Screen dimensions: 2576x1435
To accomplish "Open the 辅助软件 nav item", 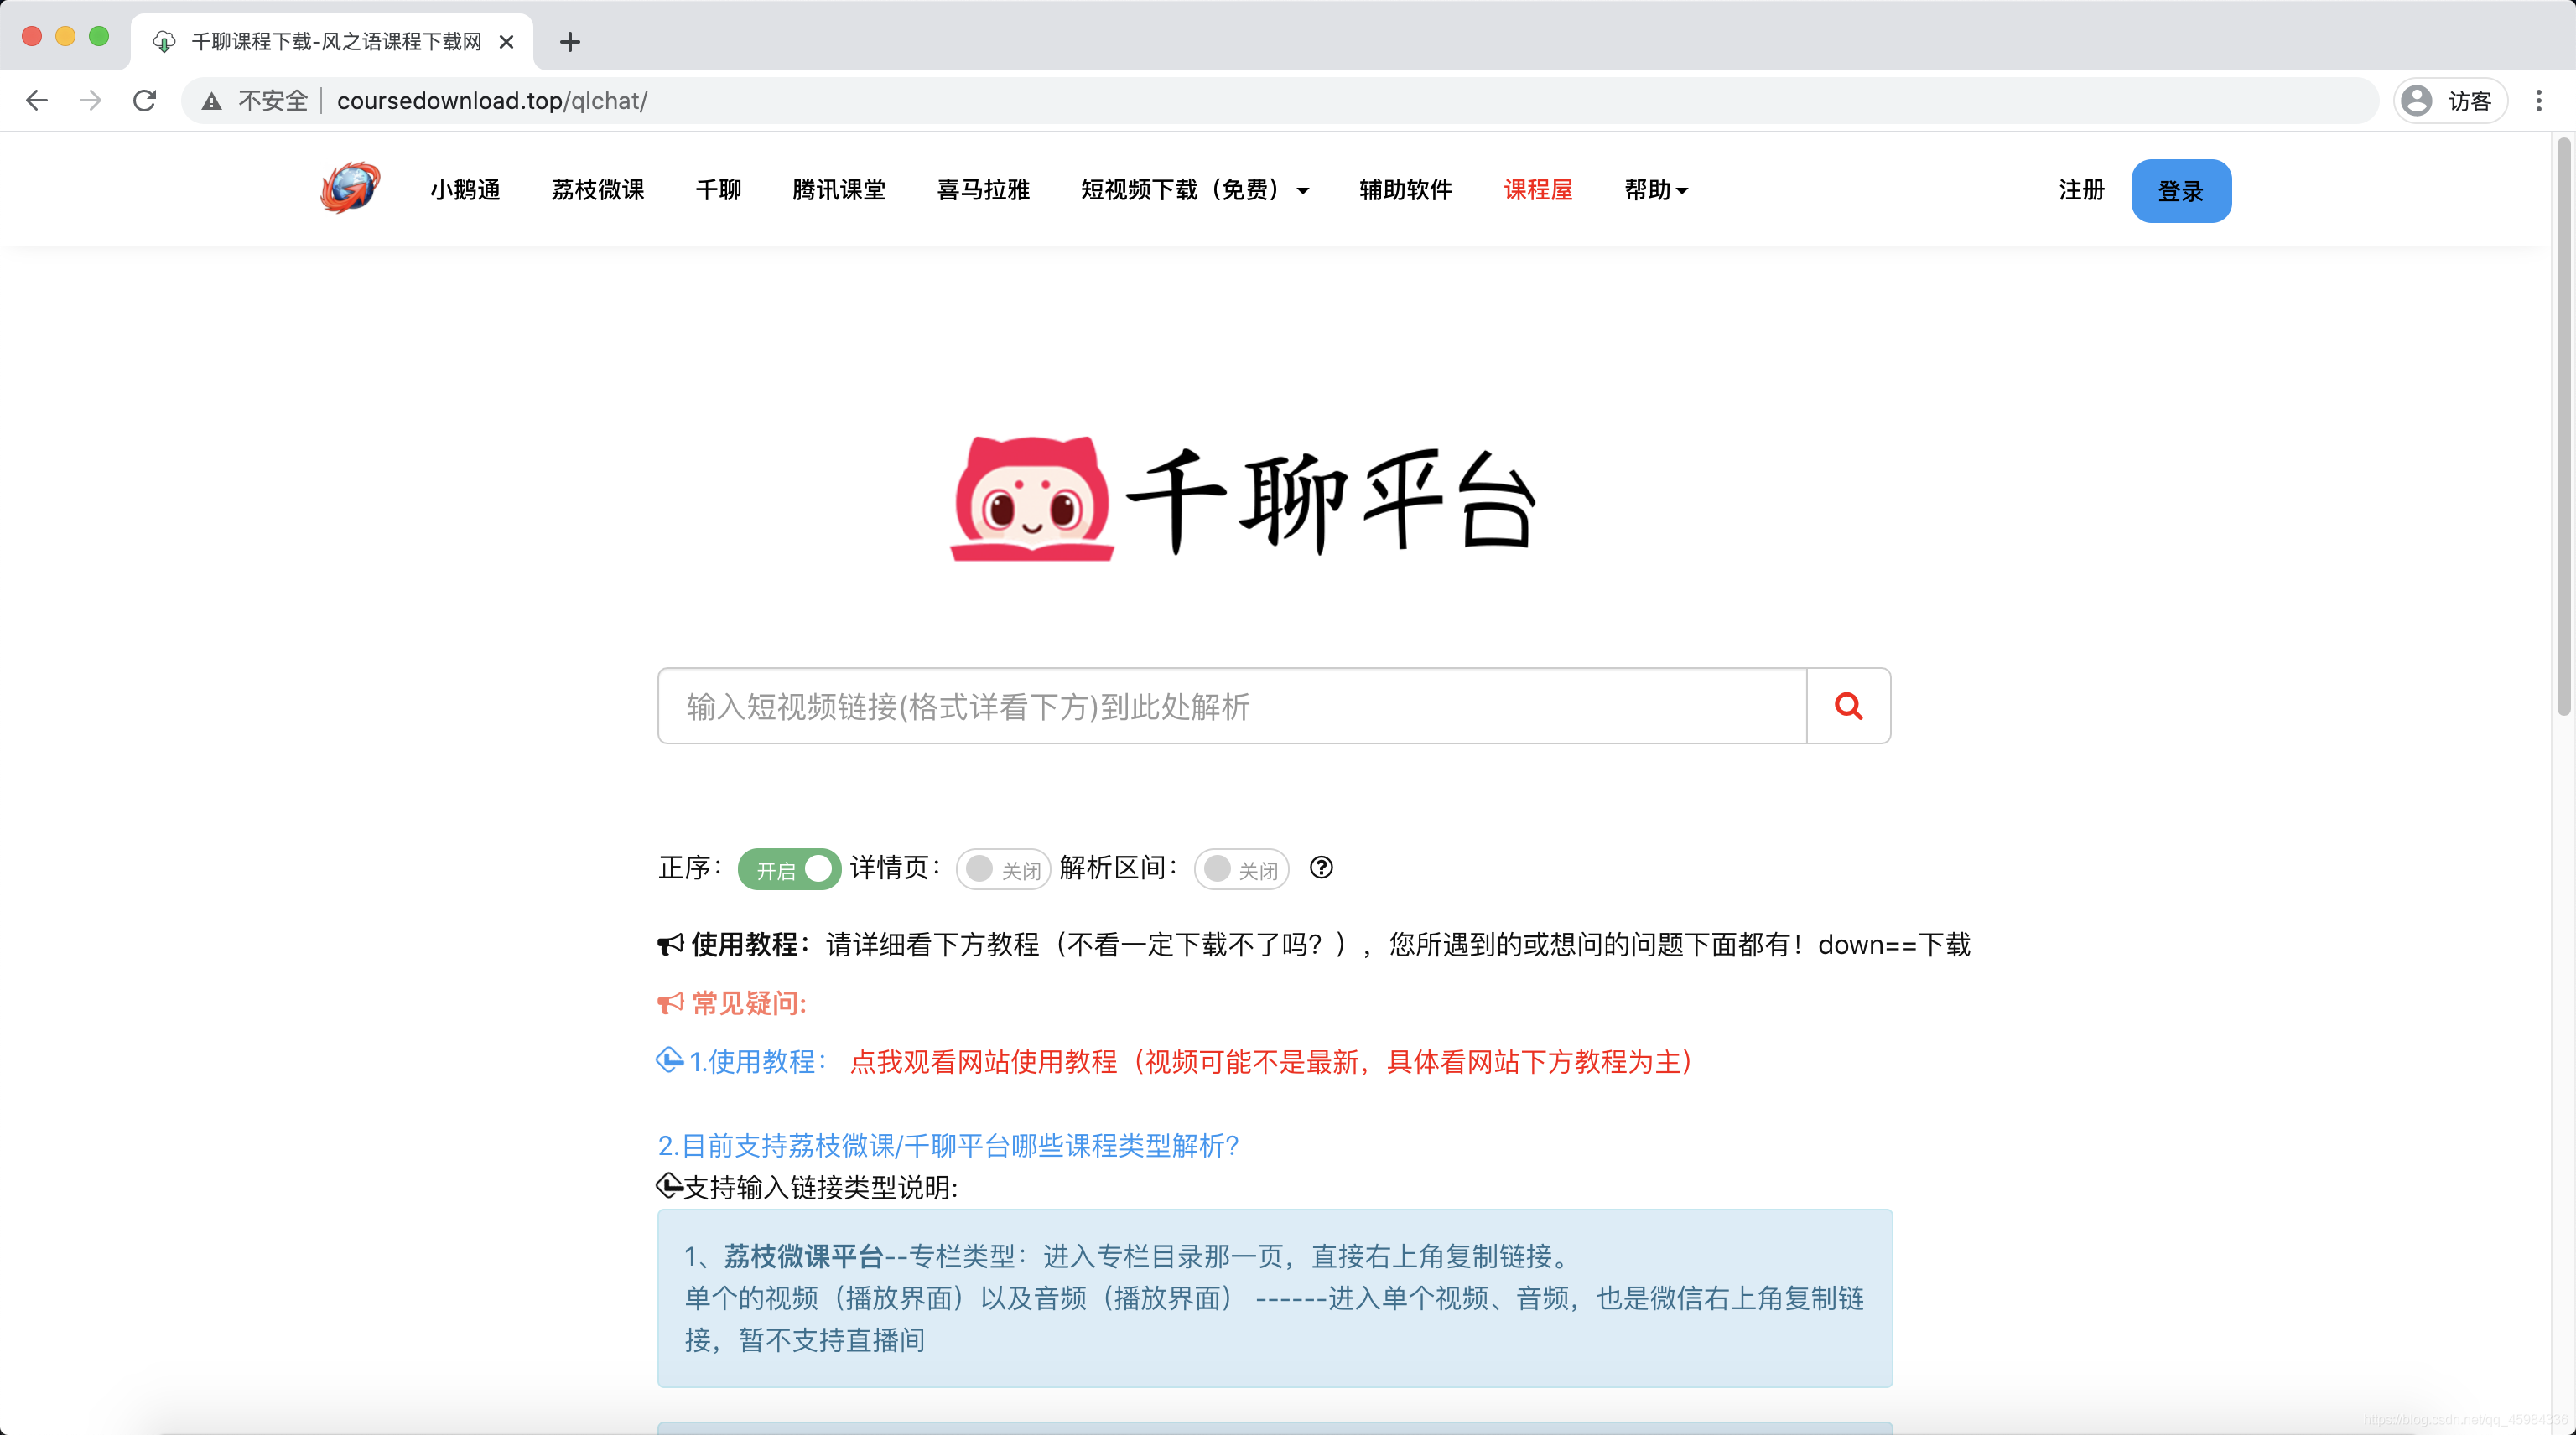I will coord(1405,190).
